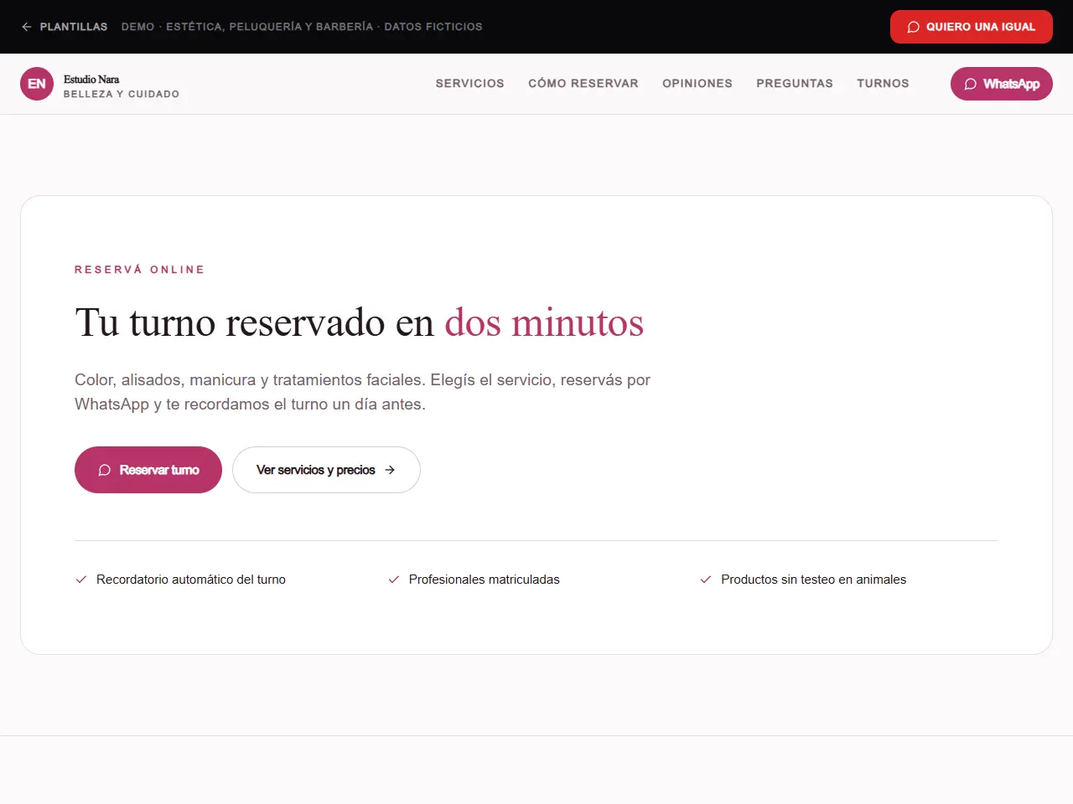Click the demo banner text Datos ficticios
The width and height of the screenshot is (1073, 804).
coord(433,27)
